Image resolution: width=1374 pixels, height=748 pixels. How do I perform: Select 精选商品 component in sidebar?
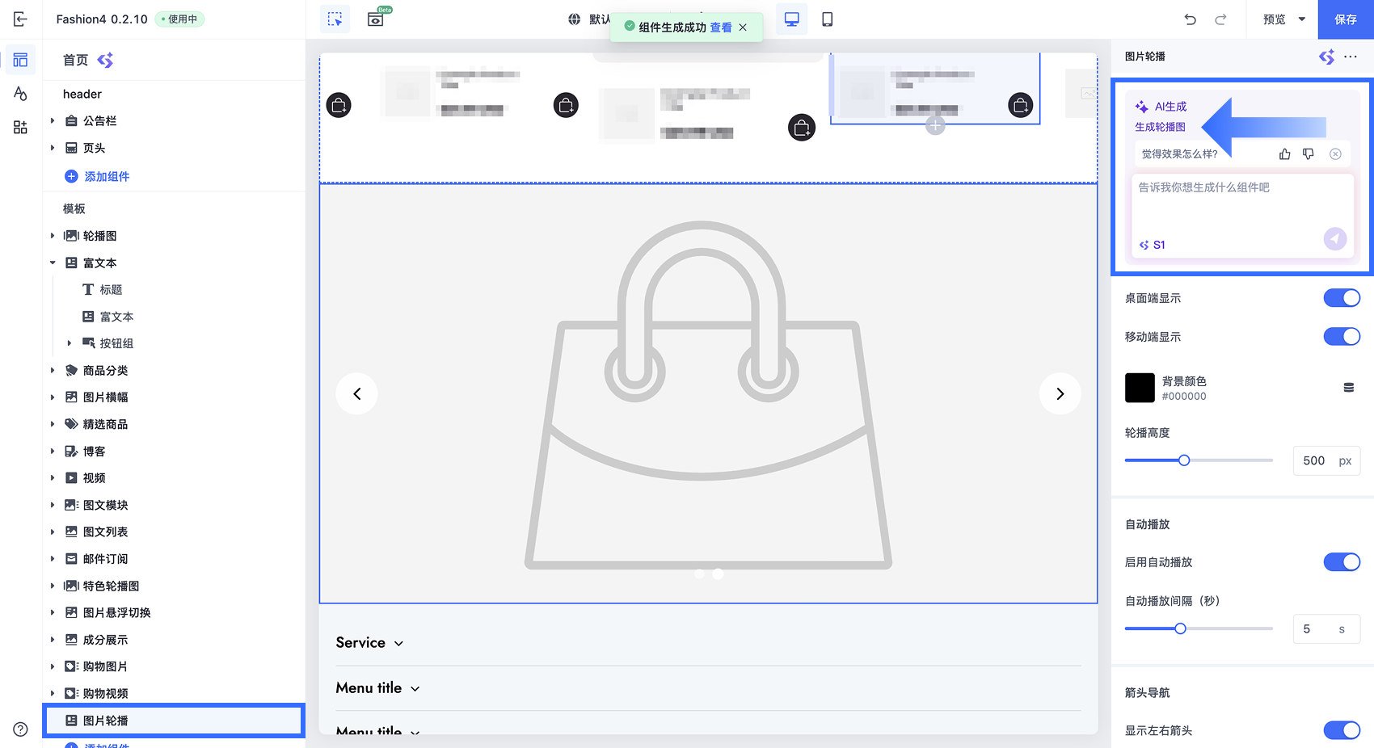105,424
